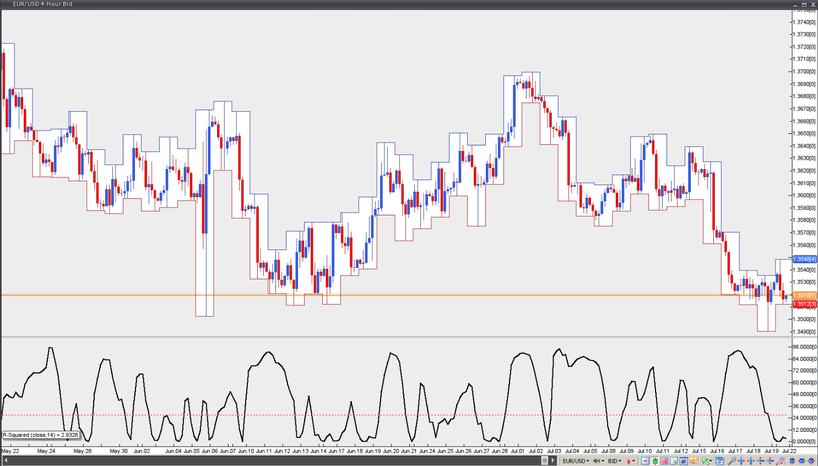This screenshot has height=466, width=818.
Task: Open the candlestick chart style selector
Action: (x=631, y=461)
